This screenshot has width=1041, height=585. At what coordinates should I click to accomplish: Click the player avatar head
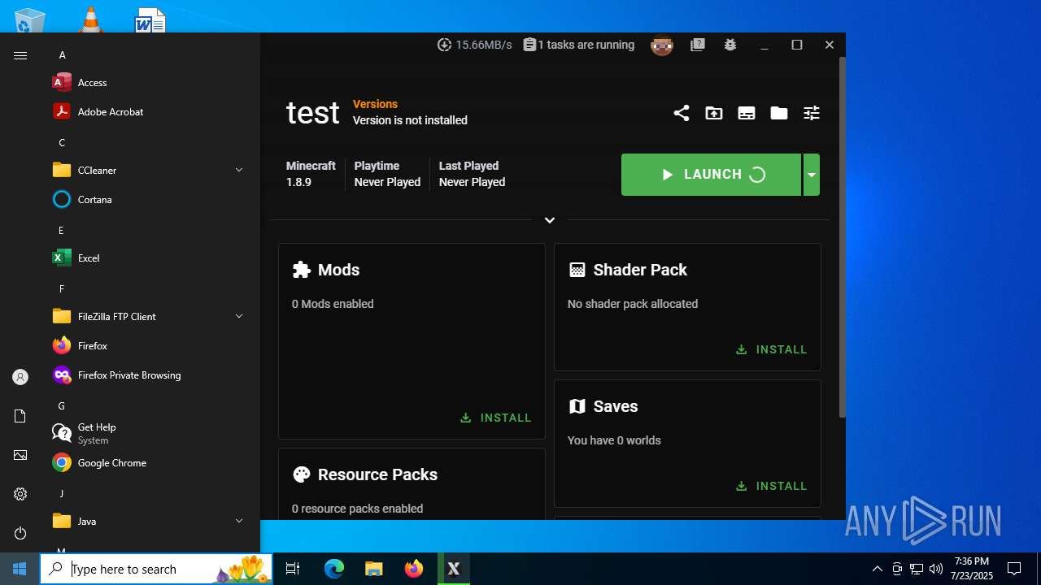662,45
